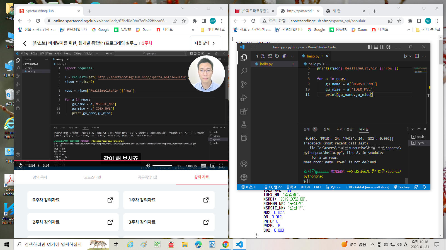Open 2주차 강의자료 link

coord(73,222)
